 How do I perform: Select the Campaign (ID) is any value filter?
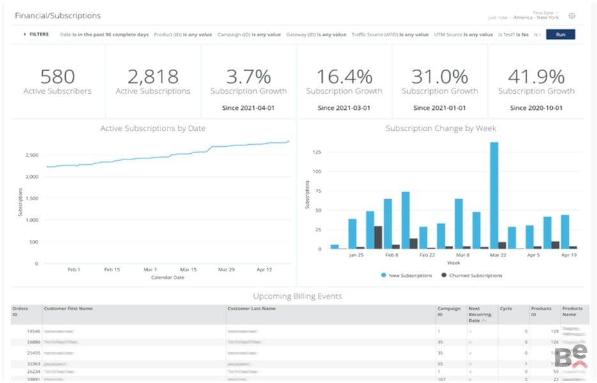pyautogui.click(x=249, y=34)
